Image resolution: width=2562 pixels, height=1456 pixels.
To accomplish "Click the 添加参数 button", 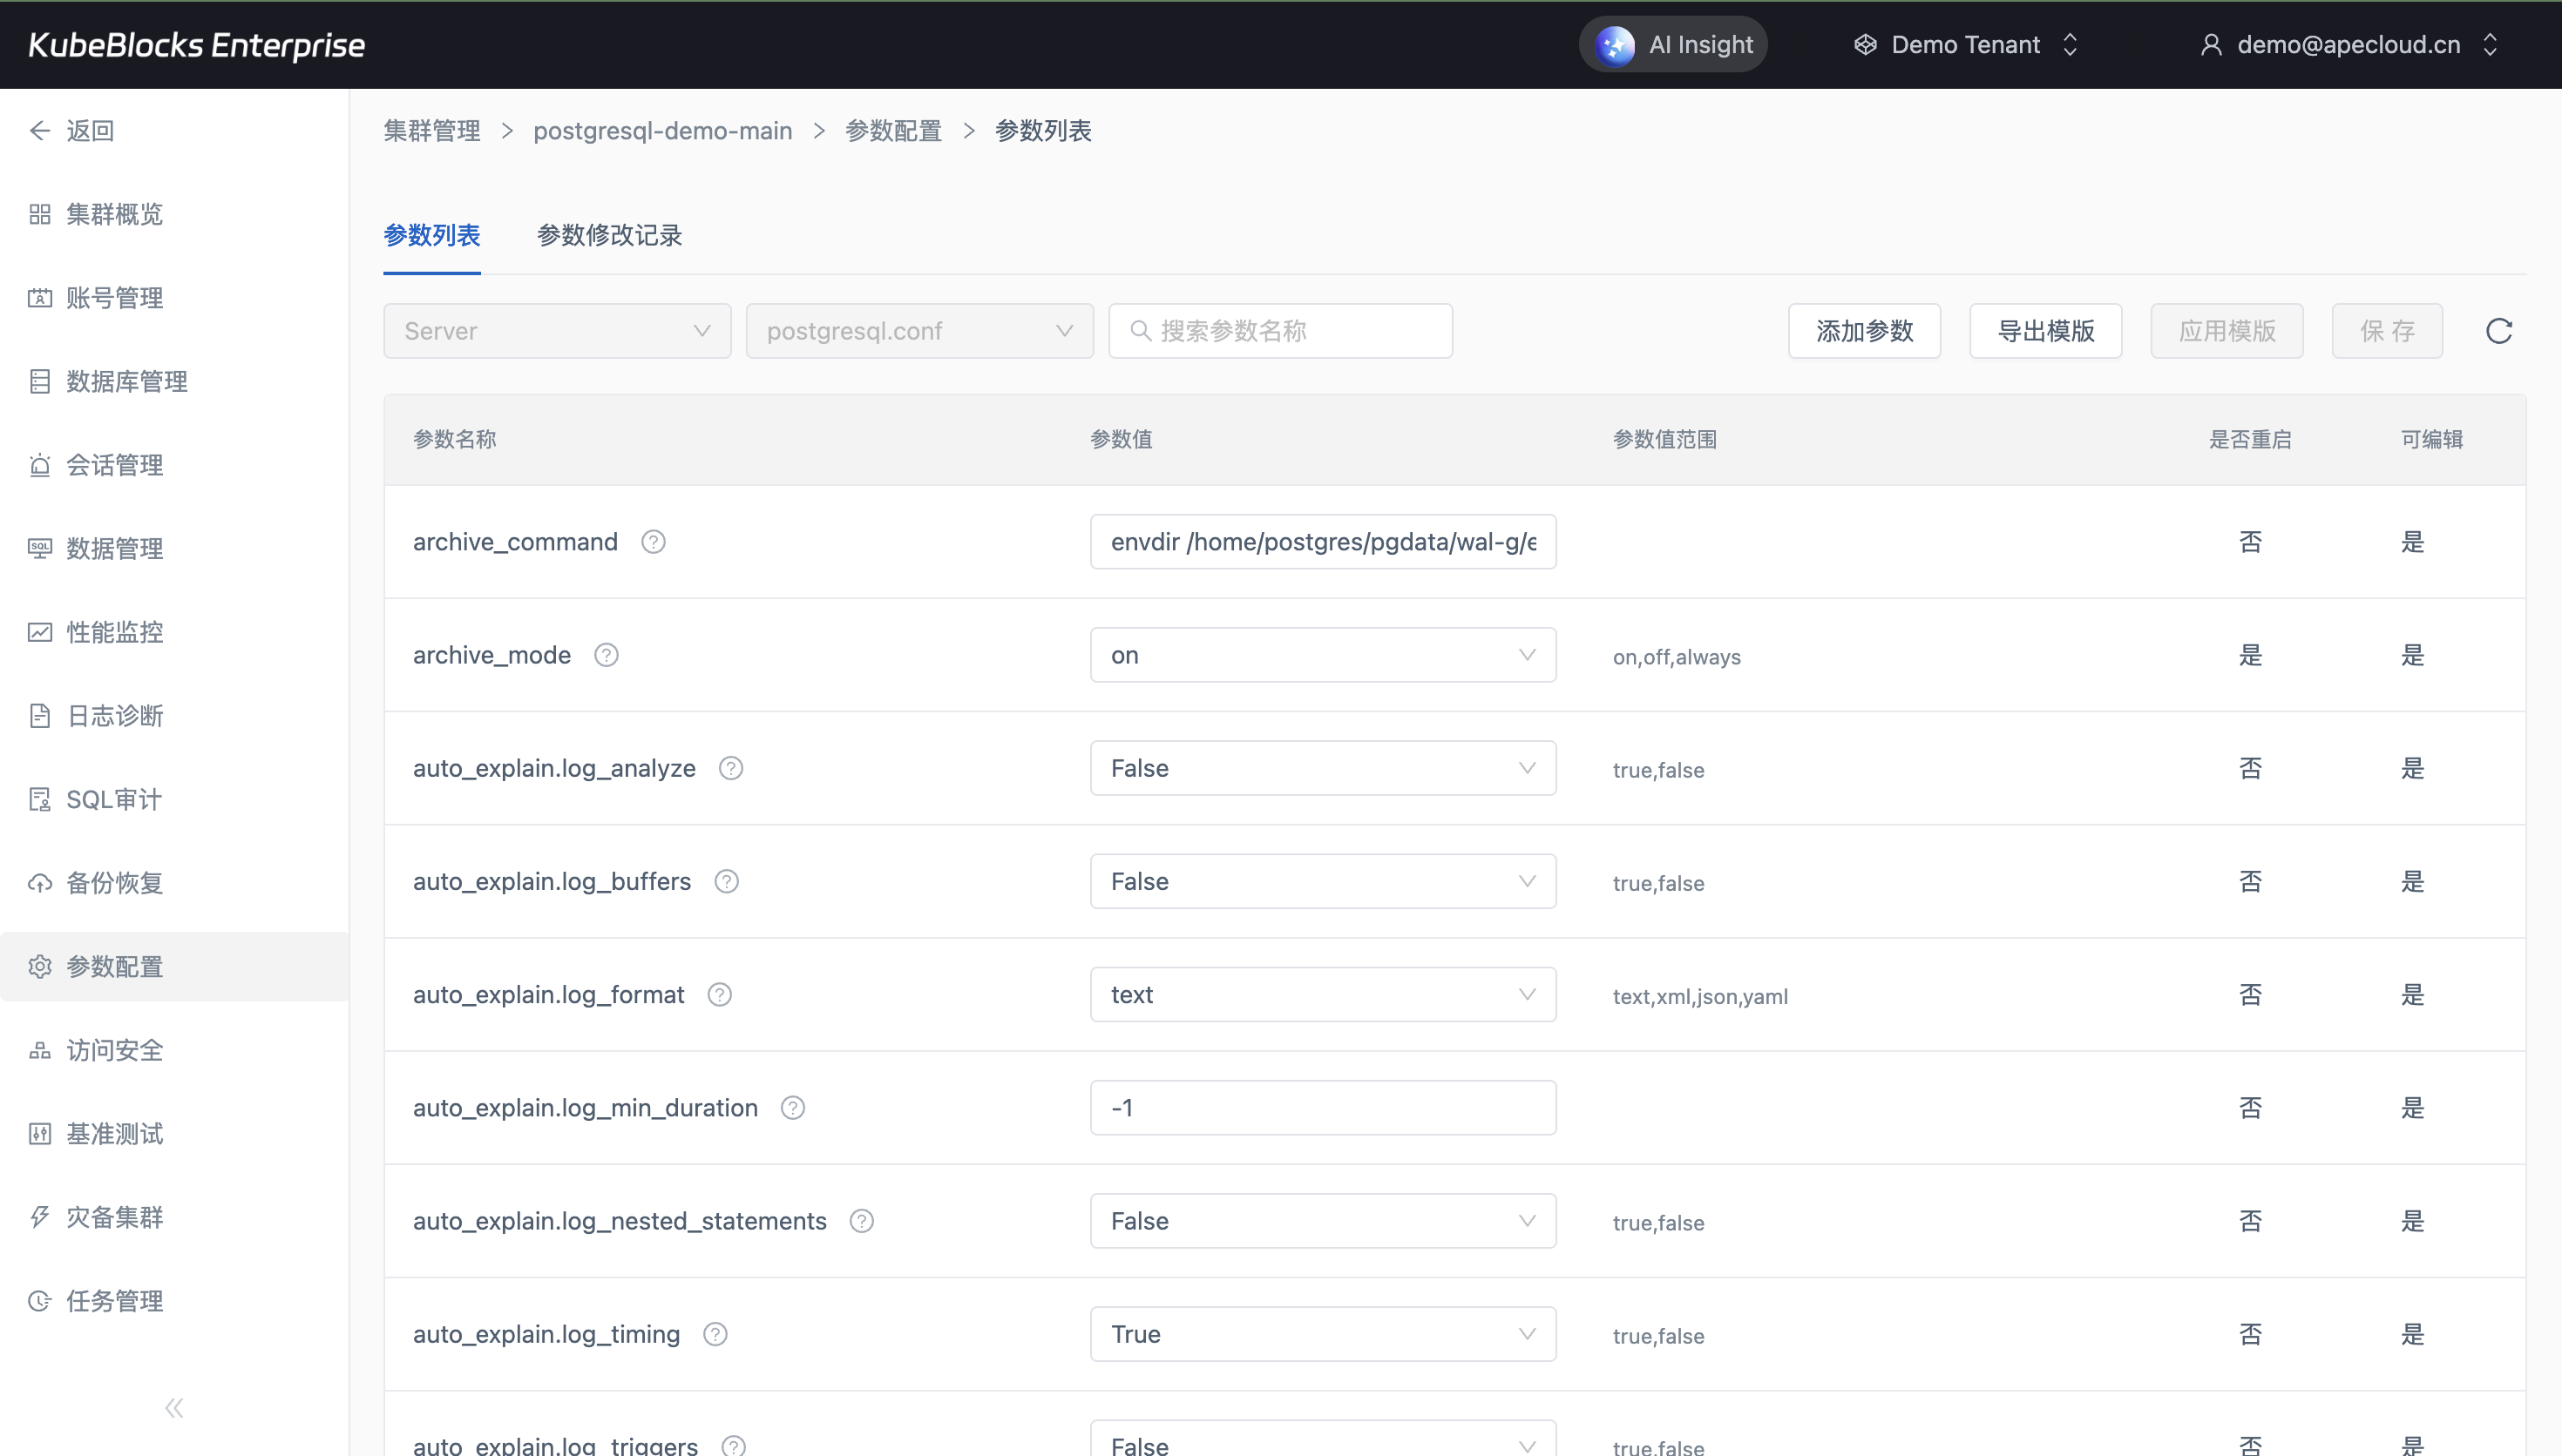I will (1864, 331).
